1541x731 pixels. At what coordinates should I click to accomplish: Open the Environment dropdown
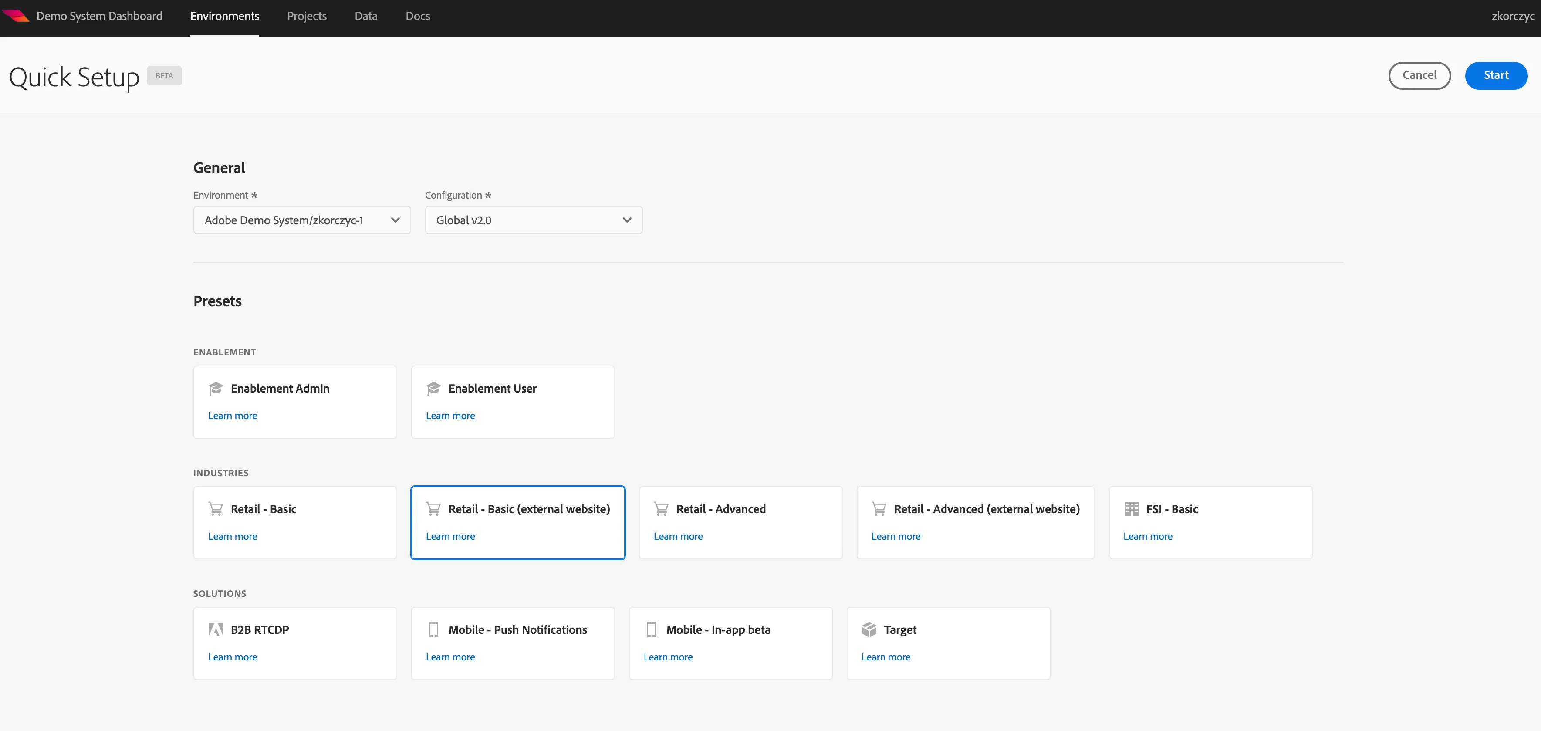click(x=302, y=220)
